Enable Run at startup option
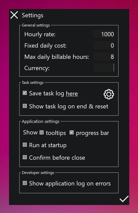The width and height of the screenshot is (138, 213). [25, 145]
